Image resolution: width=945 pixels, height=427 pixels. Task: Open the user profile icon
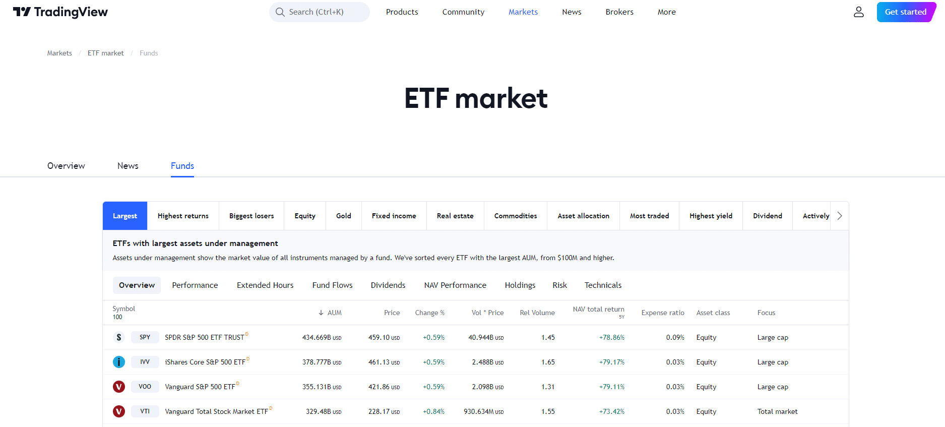[x=858, y=12]
